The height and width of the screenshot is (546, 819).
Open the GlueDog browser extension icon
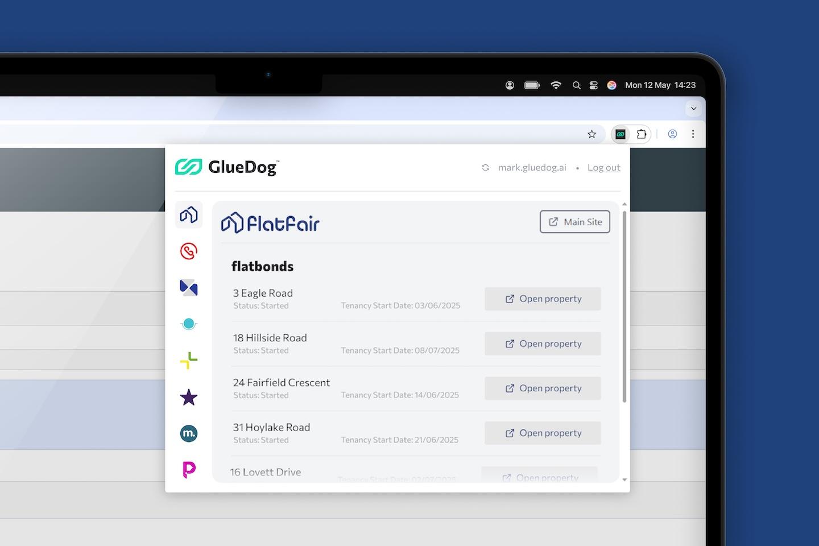tap(621, 134)
